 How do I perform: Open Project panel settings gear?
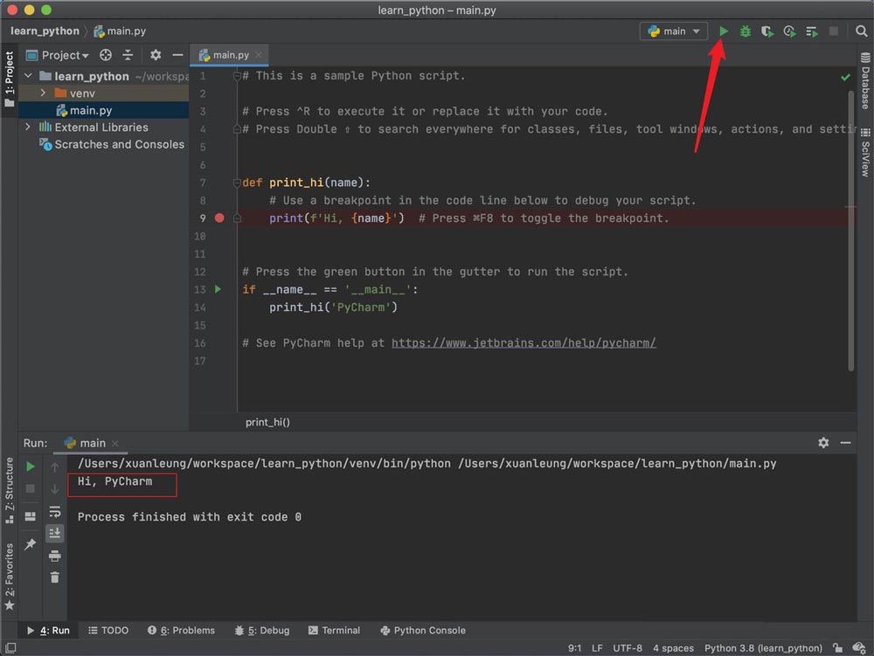(156, 55)
